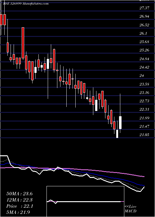The image size is (155, 217).
Task: Click the 24.84 price axis label
Action: coord(144,59)
